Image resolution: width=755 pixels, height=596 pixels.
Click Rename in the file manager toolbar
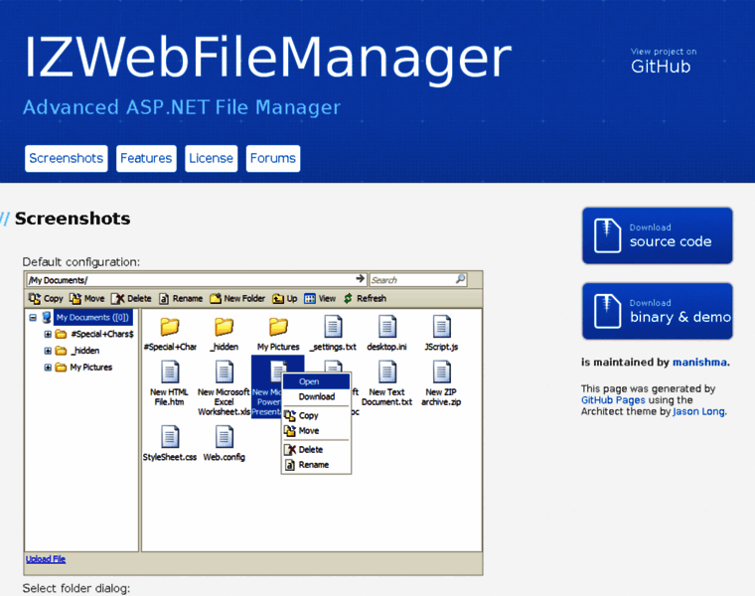tap(181, 298)
